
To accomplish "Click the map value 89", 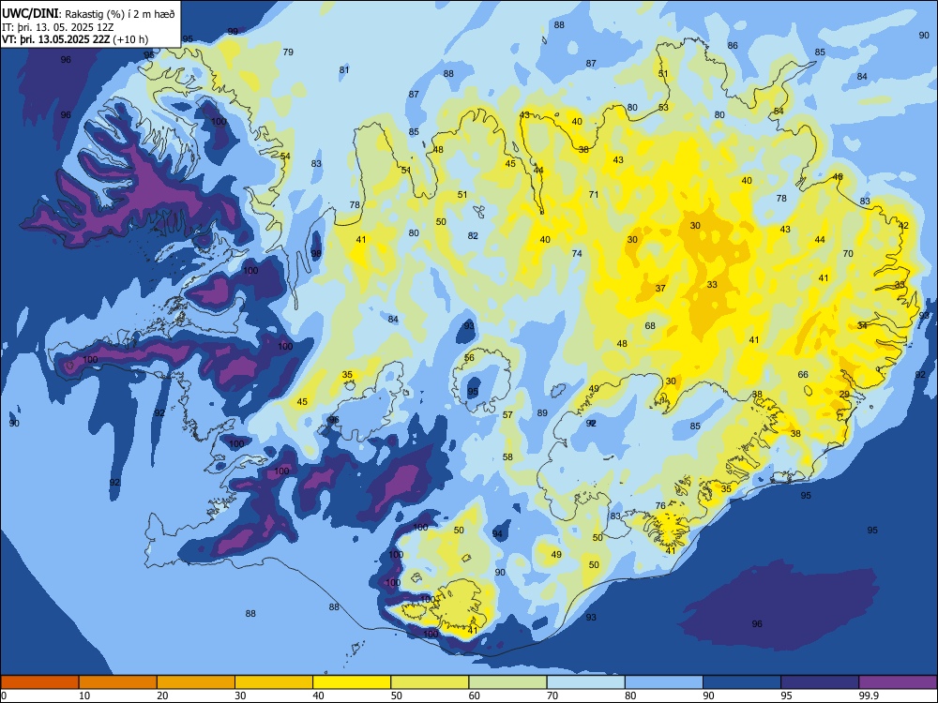I will point(542,413).
